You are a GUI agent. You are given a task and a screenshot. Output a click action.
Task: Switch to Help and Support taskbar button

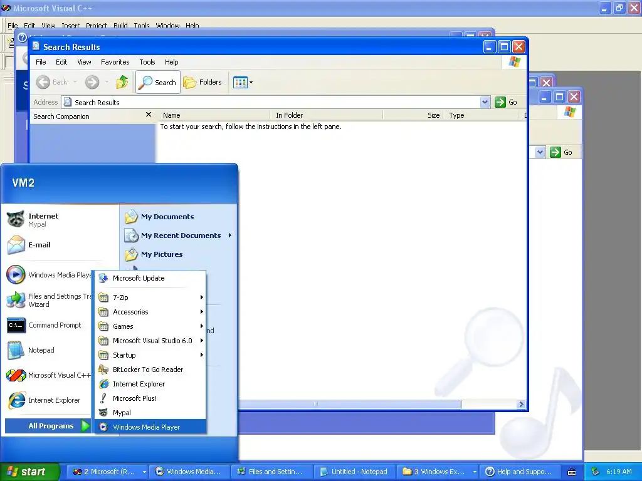[x=520, y=472]
